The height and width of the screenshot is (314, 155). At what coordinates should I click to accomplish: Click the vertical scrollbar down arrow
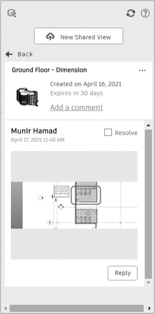point(148,283)
